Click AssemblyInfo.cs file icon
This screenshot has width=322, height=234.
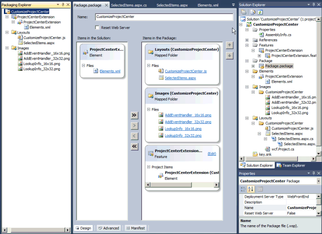point(261,35)
